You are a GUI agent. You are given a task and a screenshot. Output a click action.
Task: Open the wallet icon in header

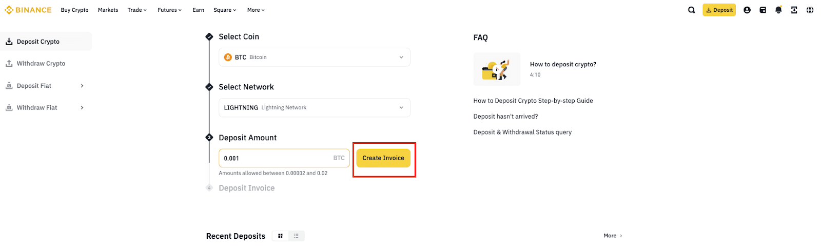pos(763,10)
